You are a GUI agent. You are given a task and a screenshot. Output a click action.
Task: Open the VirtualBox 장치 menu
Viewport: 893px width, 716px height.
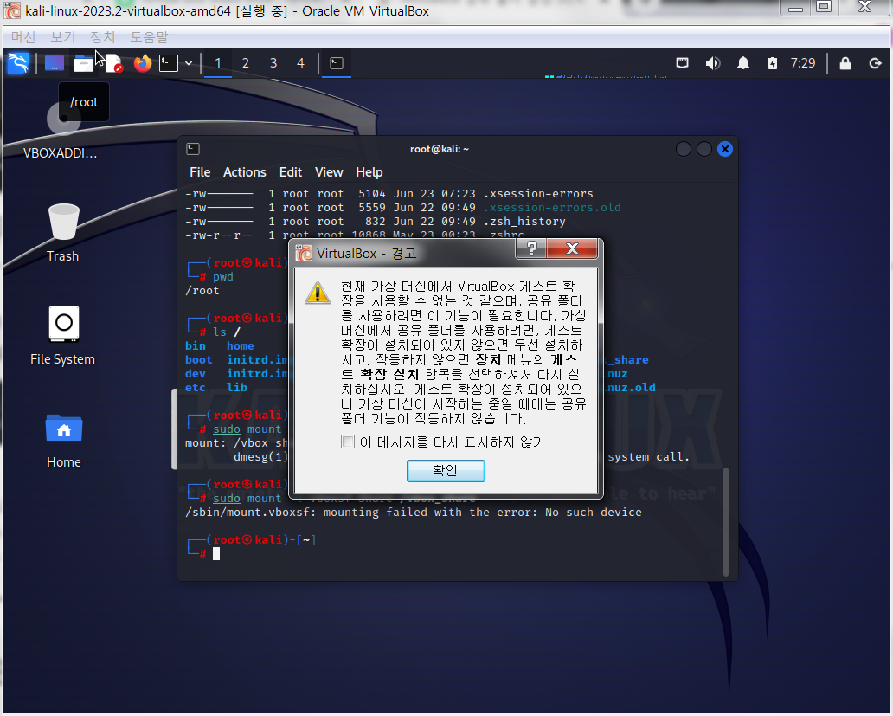click(102, 37)
